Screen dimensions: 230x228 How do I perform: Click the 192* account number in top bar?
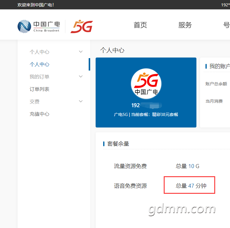pyautogui.click(x=225, y=5)
